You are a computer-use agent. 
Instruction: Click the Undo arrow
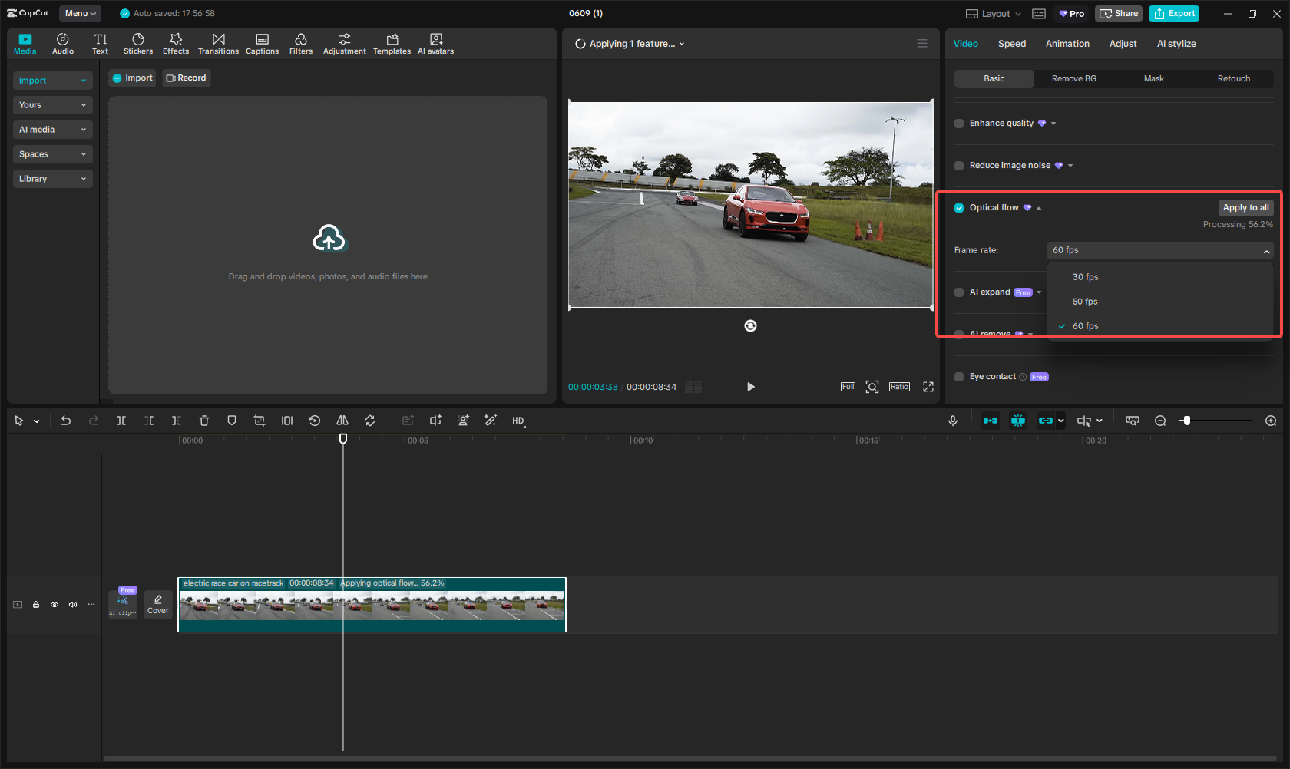[66, 421]
